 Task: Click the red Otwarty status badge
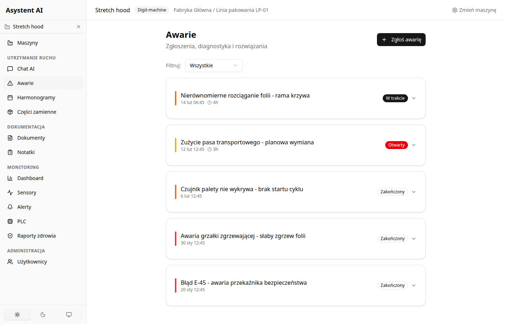tap(396, 145)
